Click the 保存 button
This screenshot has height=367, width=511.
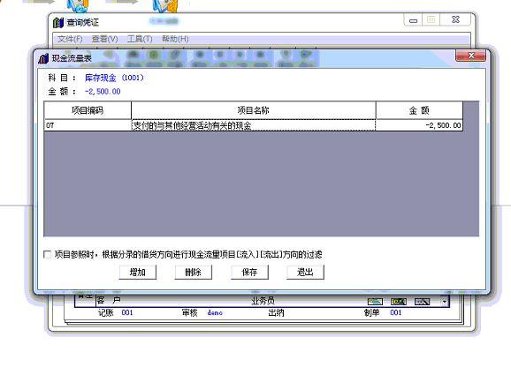(x=249, y=272)
